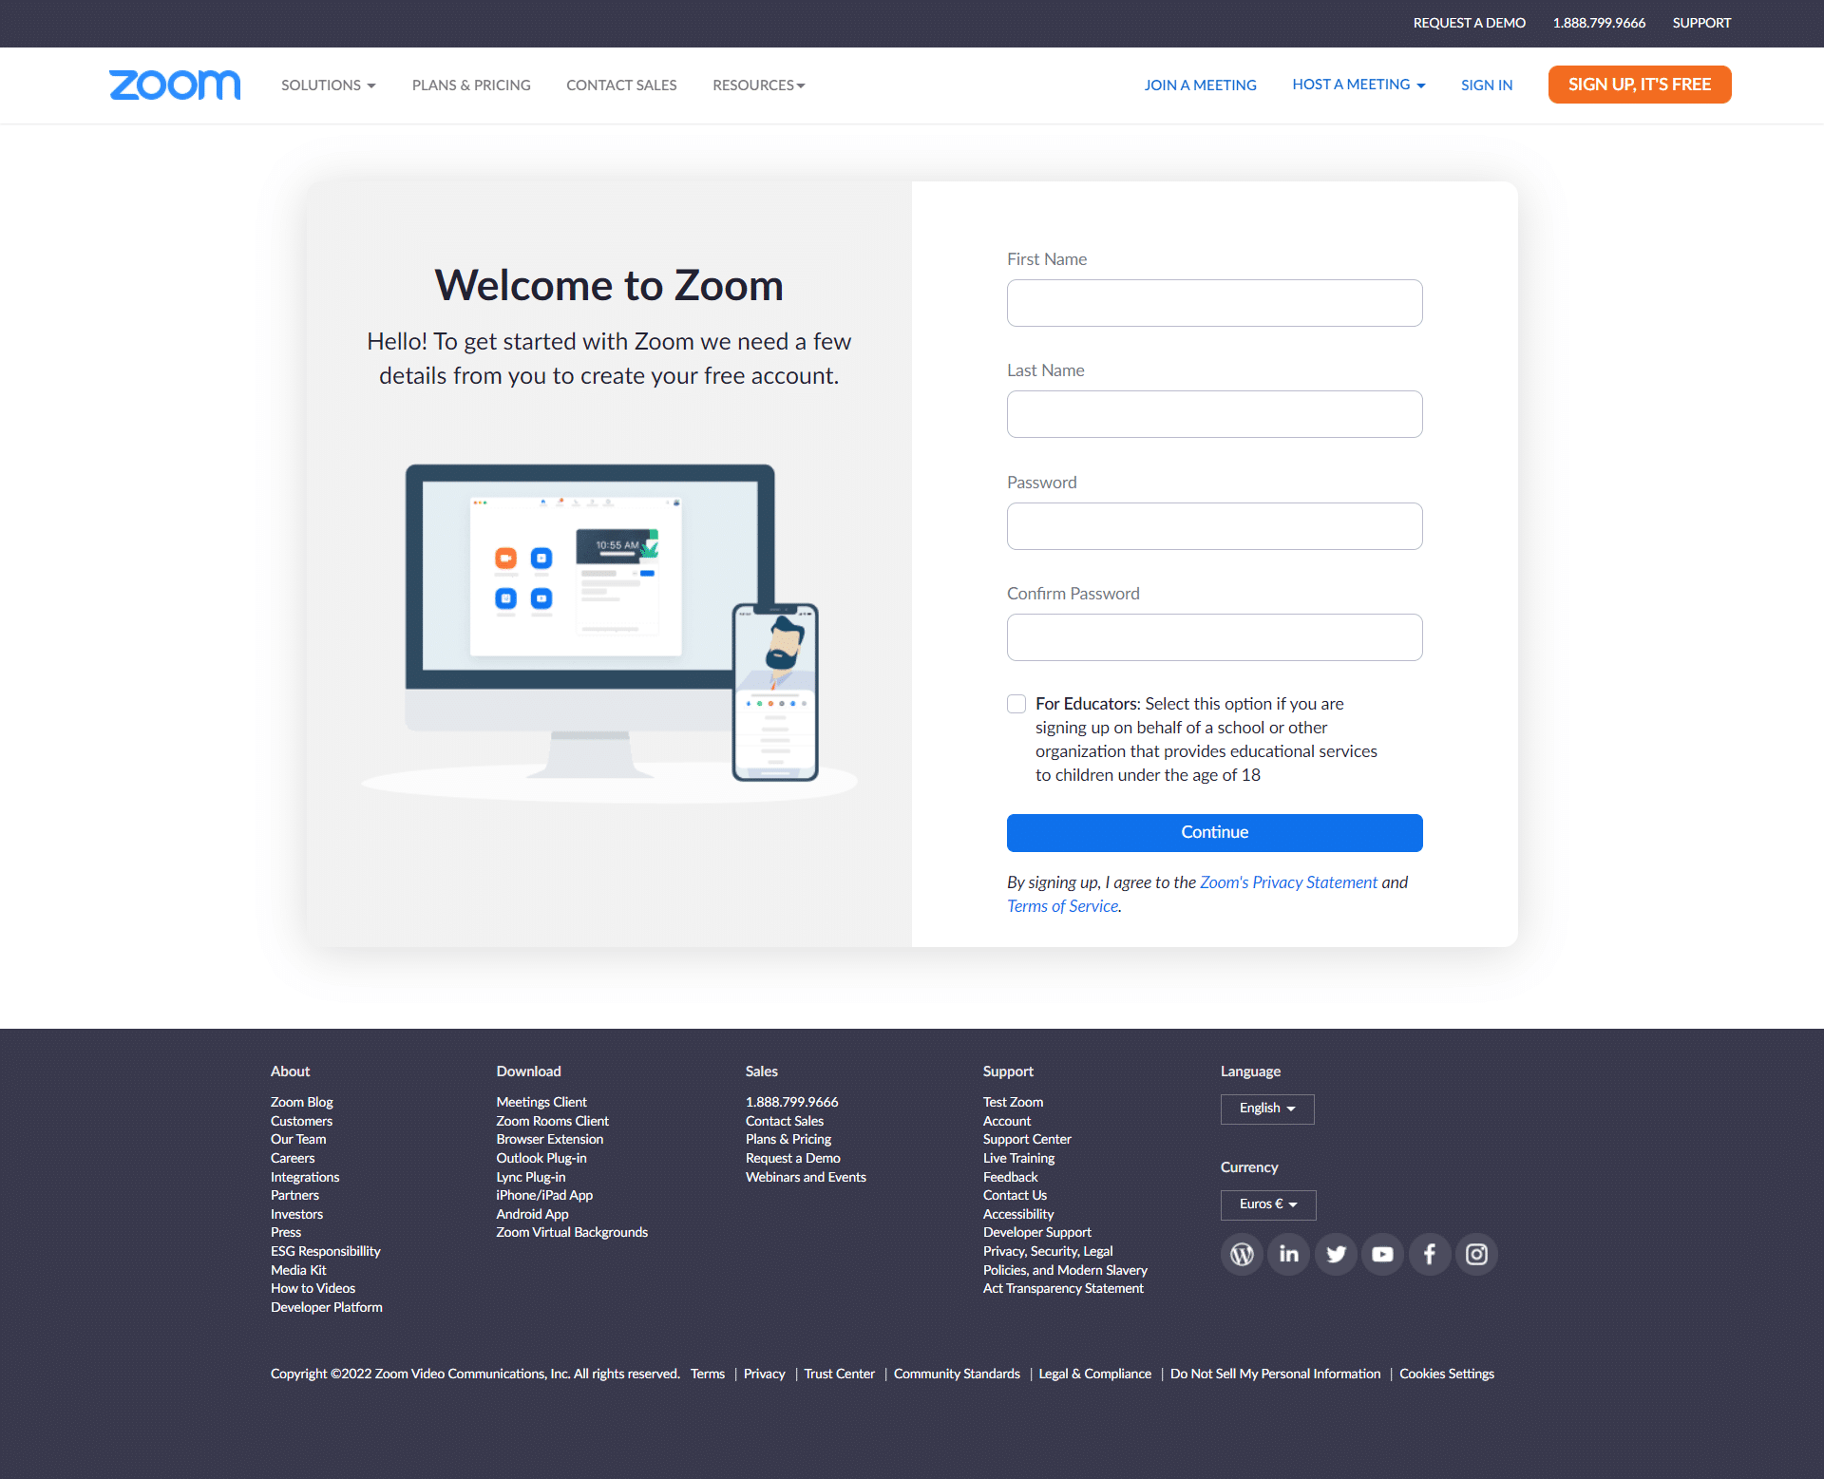The width and height of the screenshot is (1824, 1479).
Task: Click the Zoom logo in header
Action: pyautogui.click(x=175, y=85)
